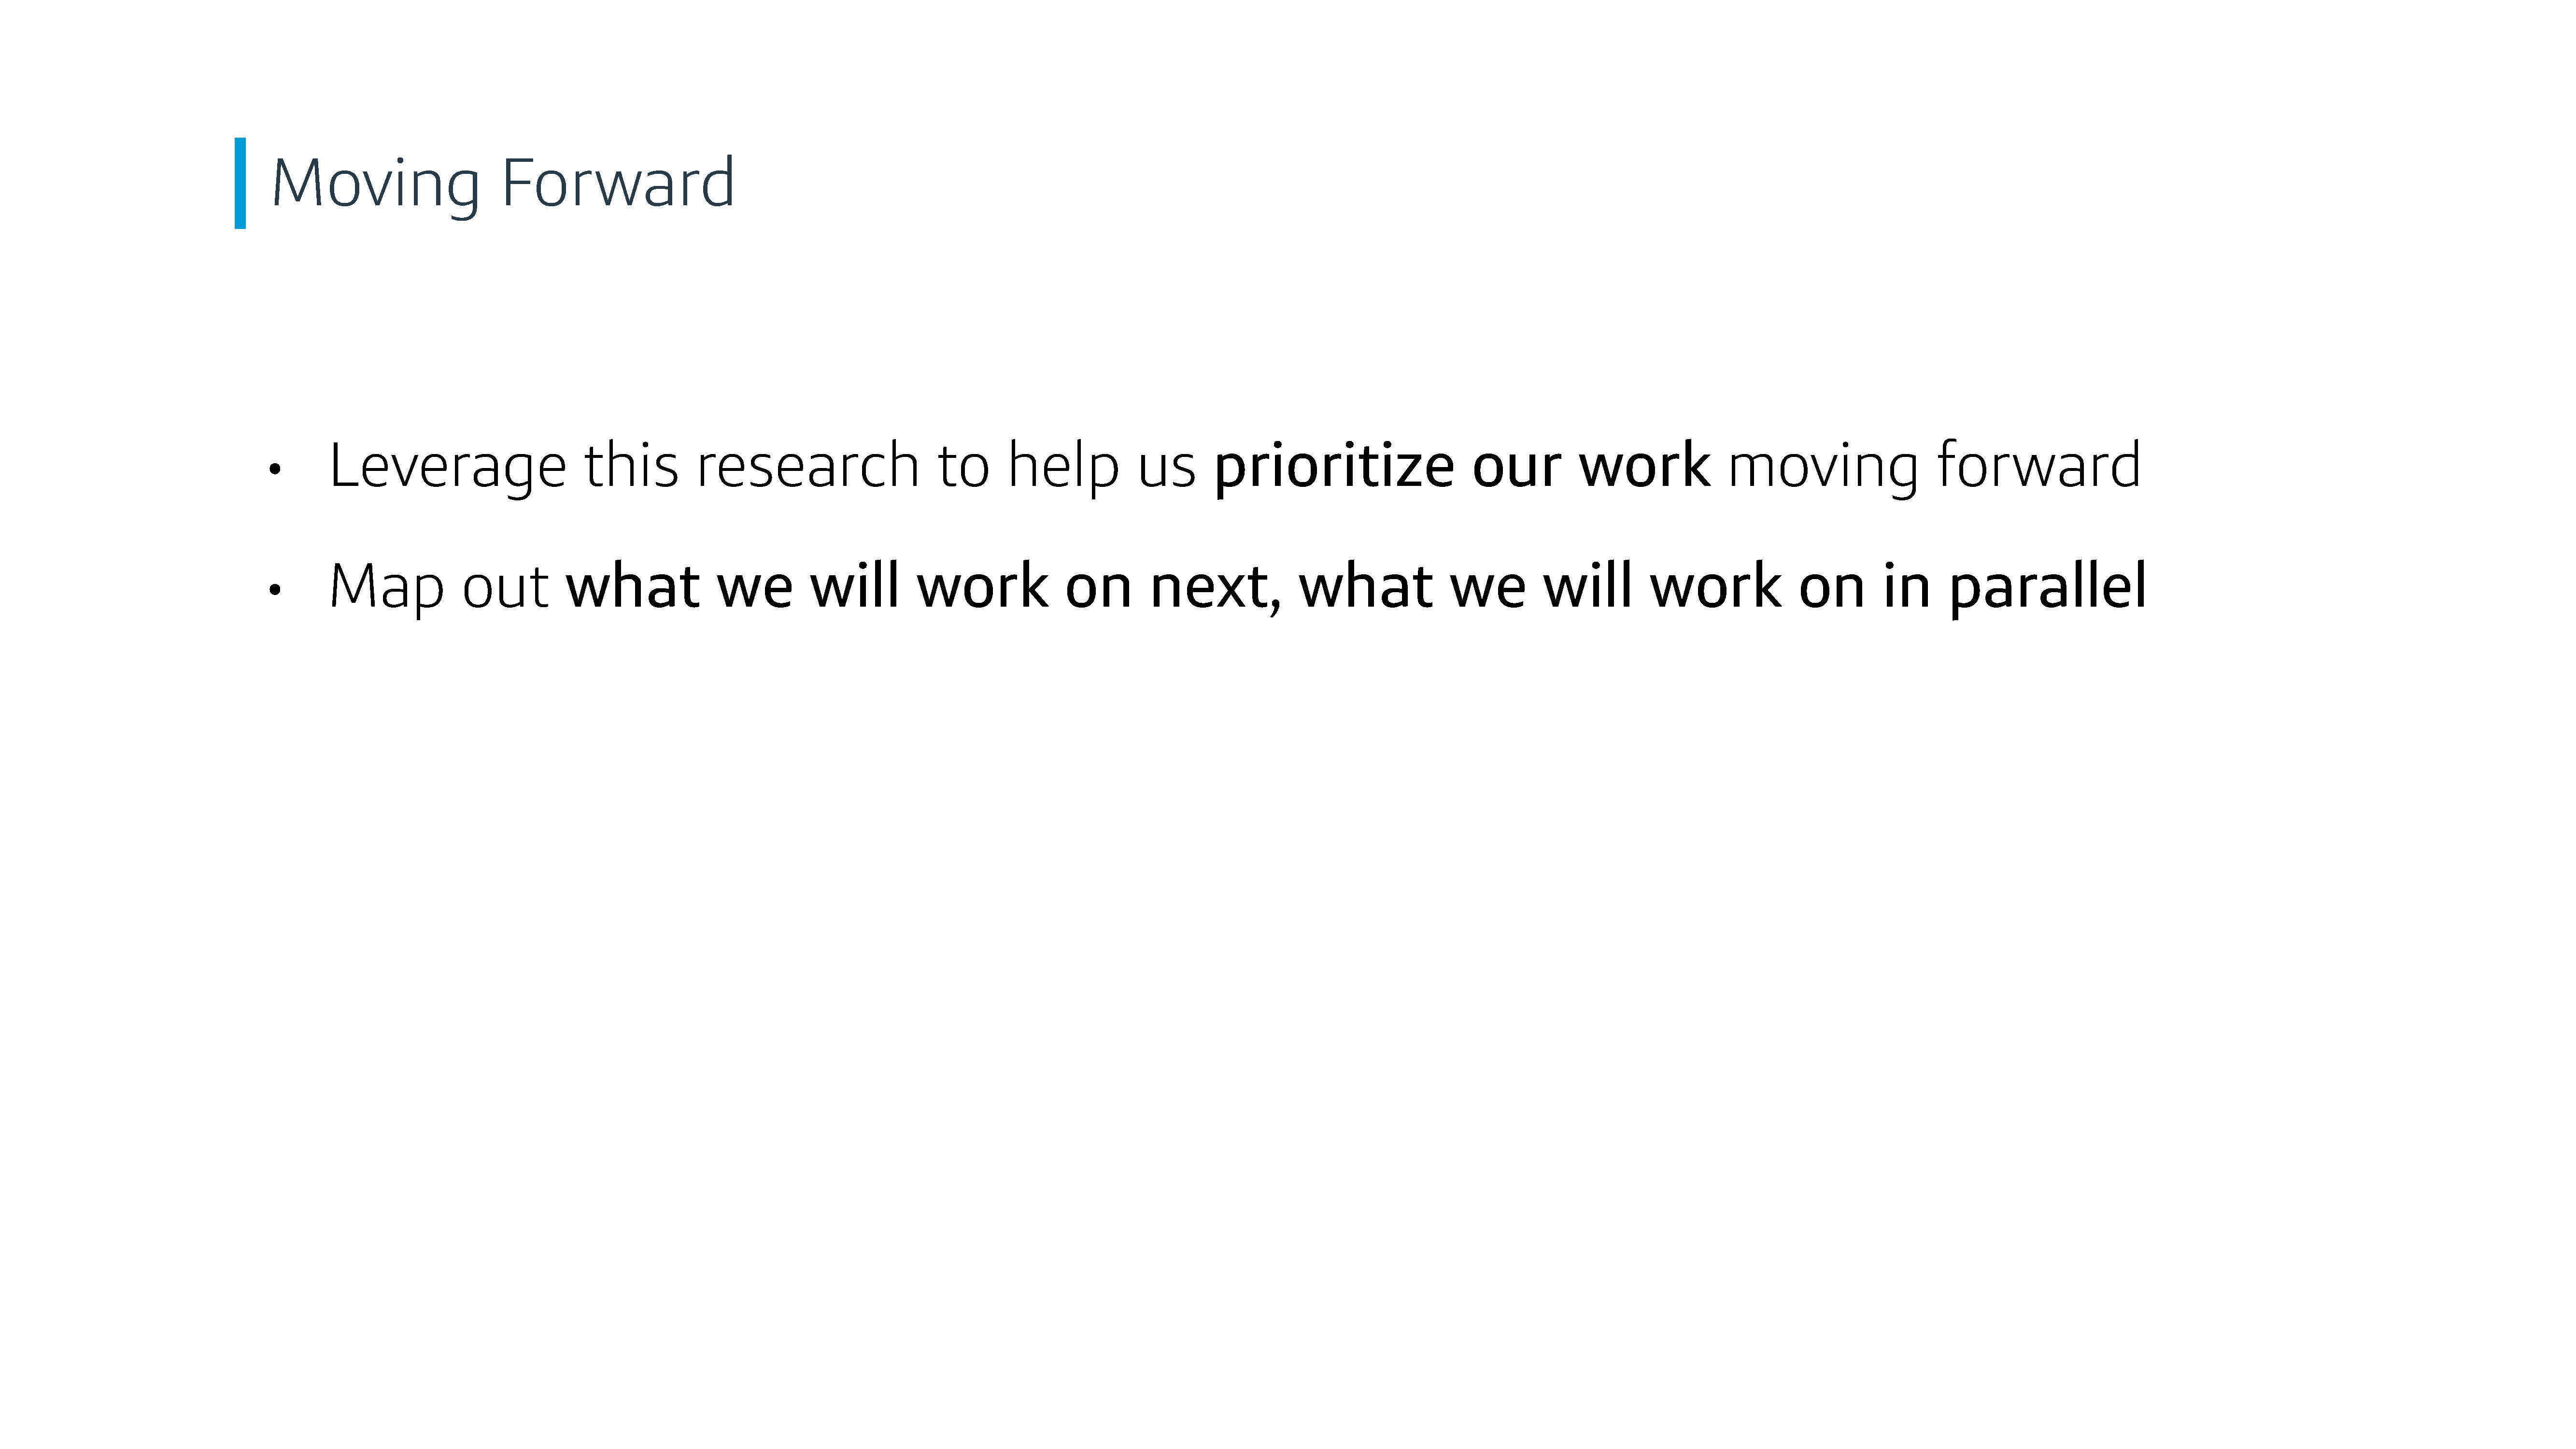Click the bold word "prioritize"
This screenshot has height=1449, width=2576.
(x=1334, y=467)
